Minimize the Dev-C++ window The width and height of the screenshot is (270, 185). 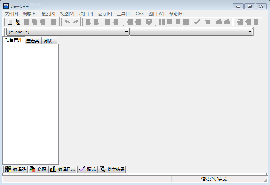pos(238,6)
